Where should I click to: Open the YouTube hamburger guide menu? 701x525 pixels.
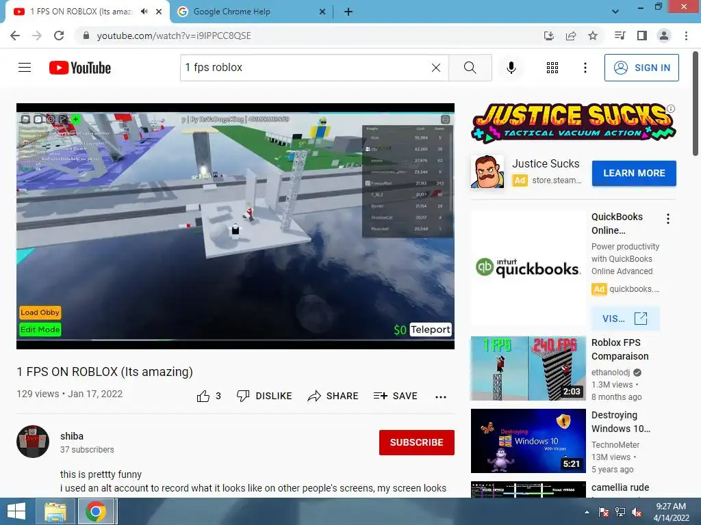coord(25,68)
